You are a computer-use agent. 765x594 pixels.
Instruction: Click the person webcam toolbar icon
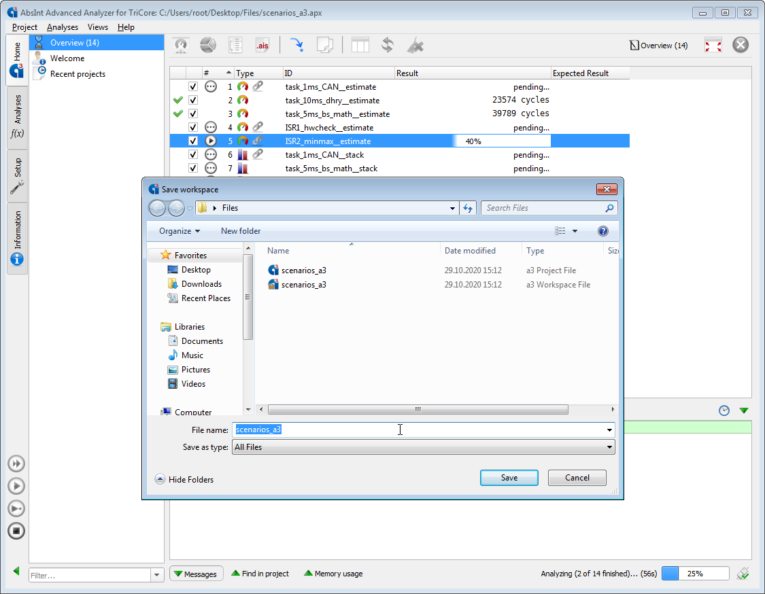181,46
